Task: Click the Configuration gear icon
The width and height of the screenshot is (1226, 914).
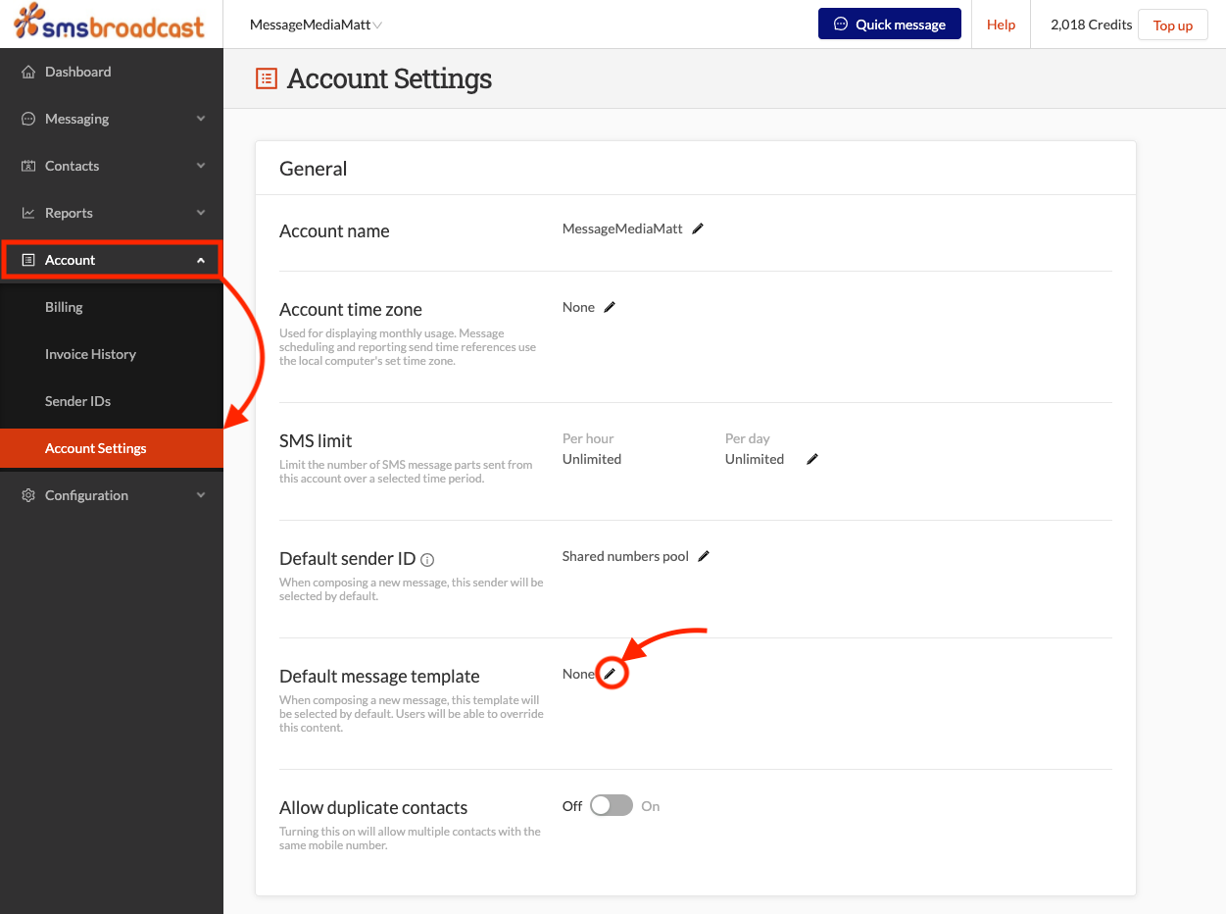Action: point(28,495)
